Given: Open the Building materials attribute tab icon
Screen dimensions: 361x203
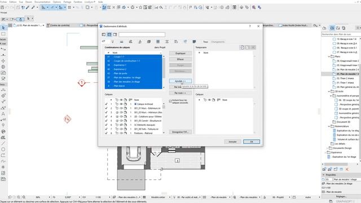Looking at the screenshot, I should pyautogui.click(x=149, y=42).
